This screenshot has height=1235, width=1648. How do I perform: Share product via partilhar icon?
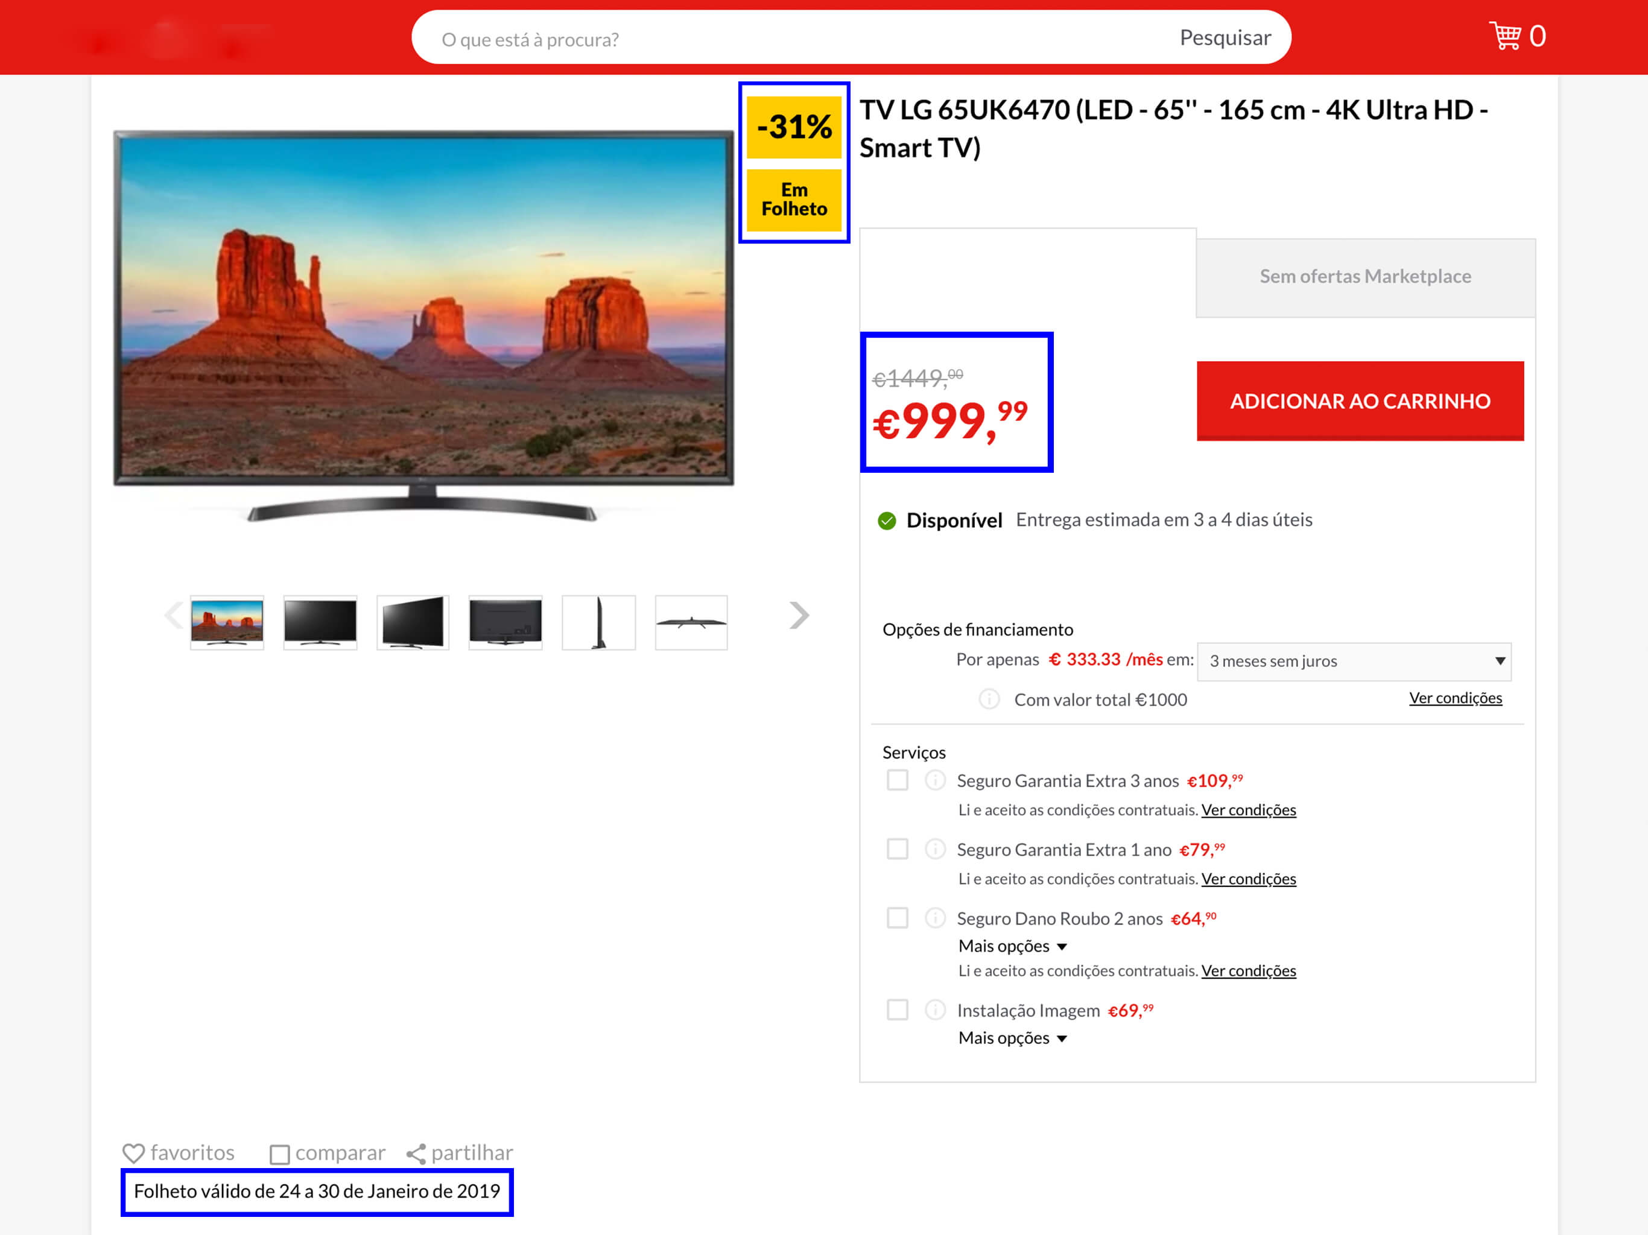click(416, 1154)
